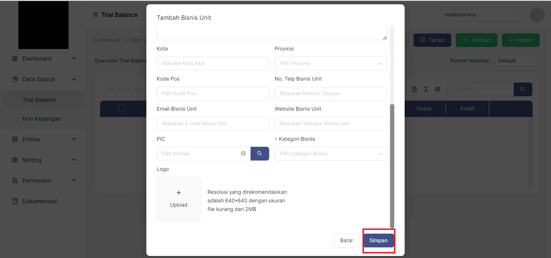
Task: Click the PIC search magnifier button
Action: 260,154
